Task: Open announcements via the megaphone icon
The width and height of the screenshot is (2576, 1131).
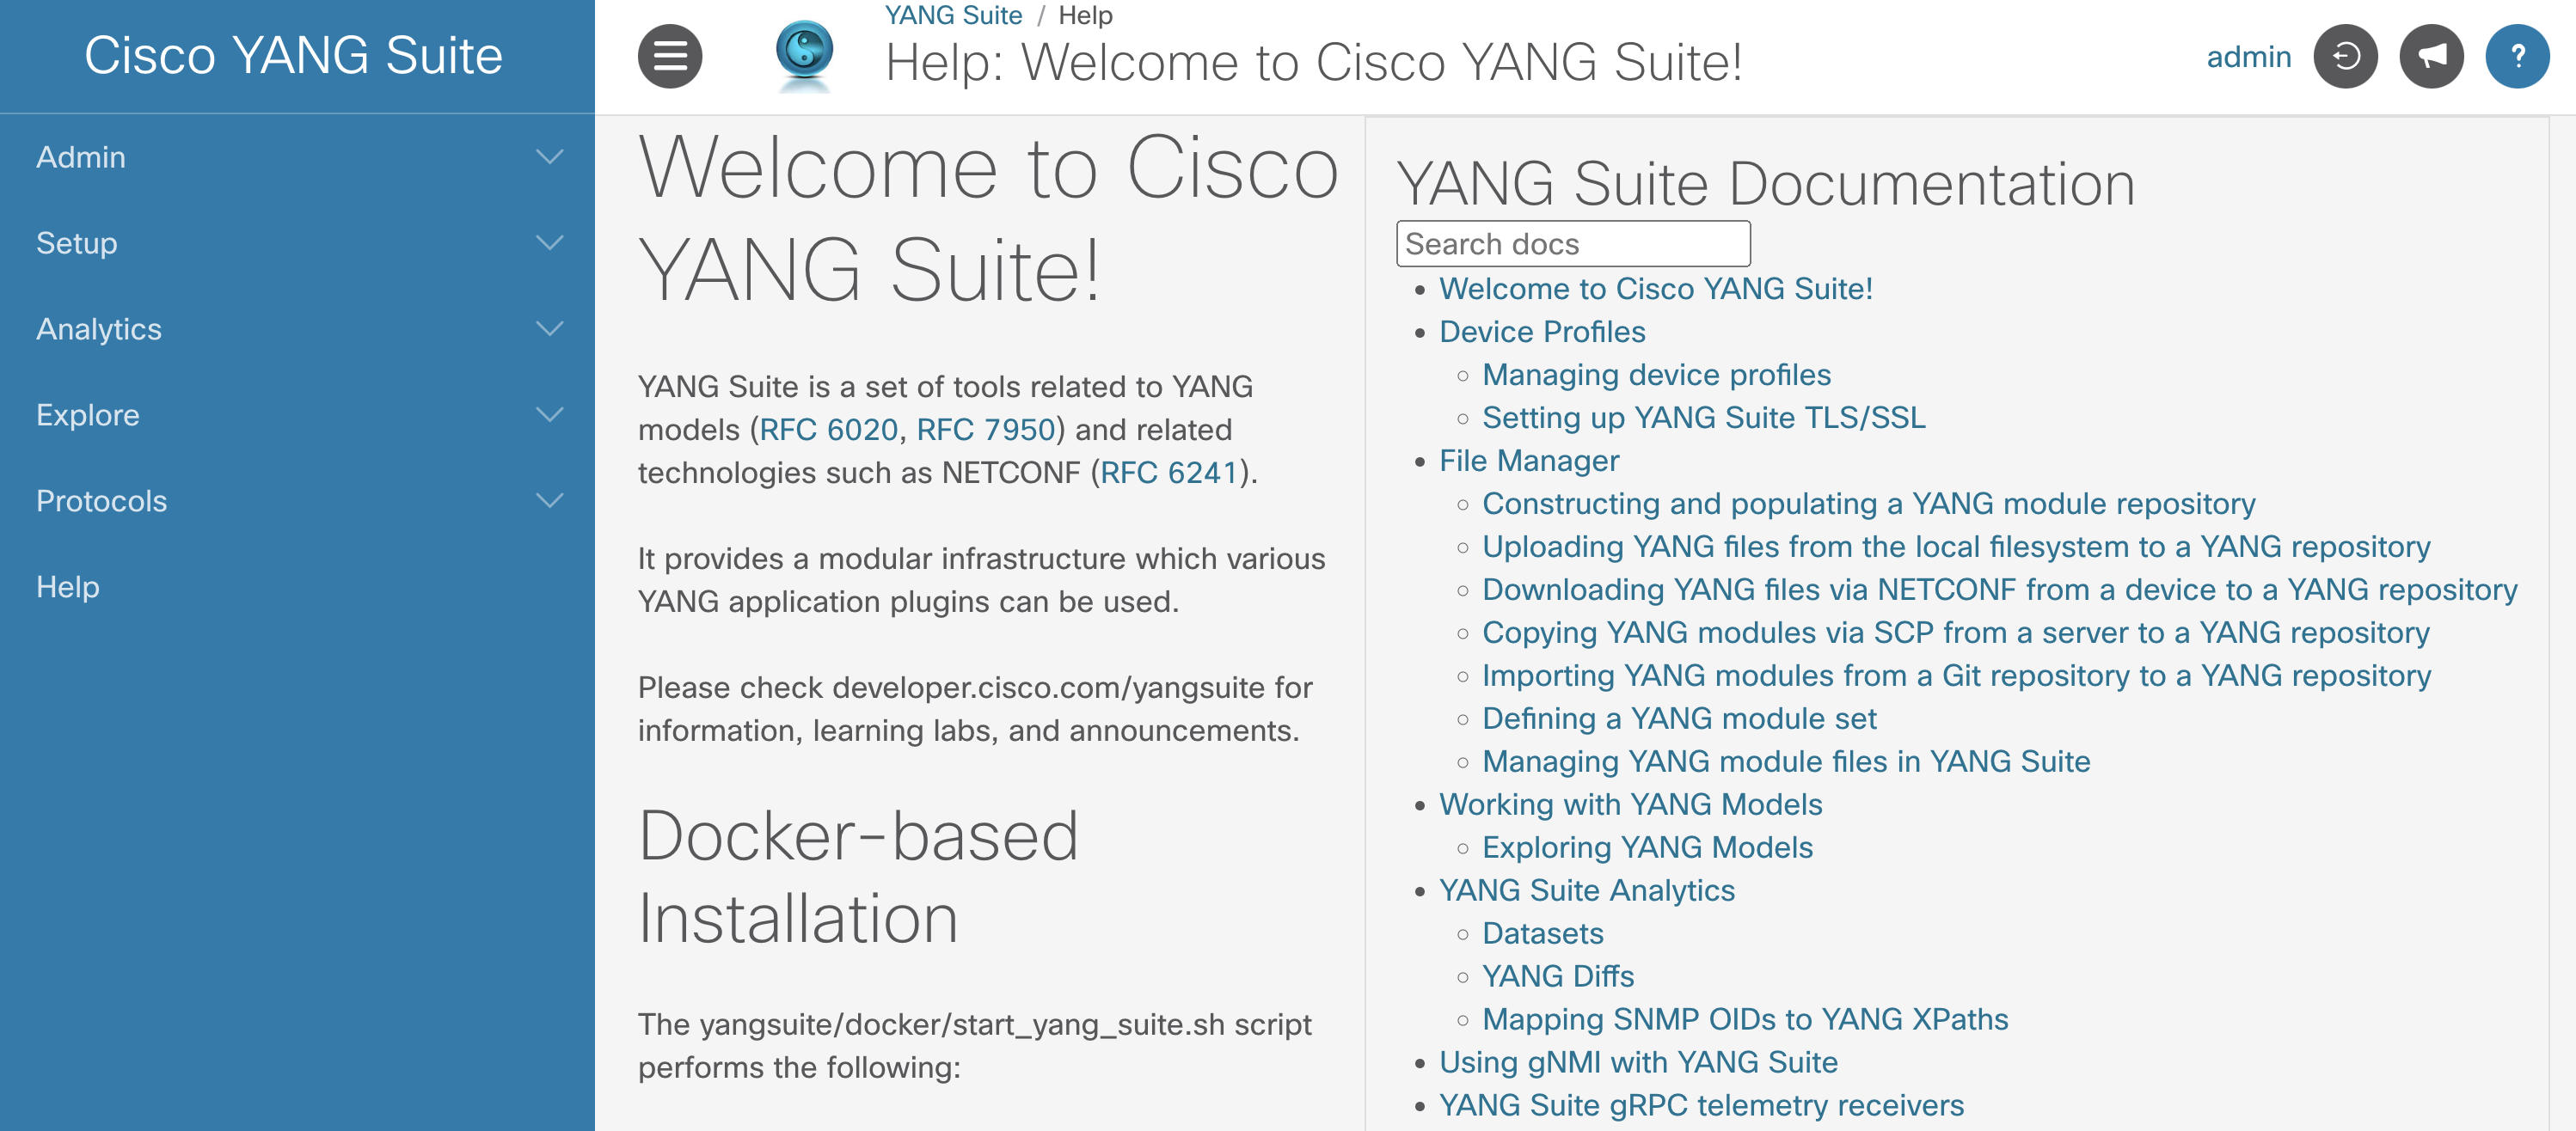Action: pyautogui.click(x=2432, y=55)
